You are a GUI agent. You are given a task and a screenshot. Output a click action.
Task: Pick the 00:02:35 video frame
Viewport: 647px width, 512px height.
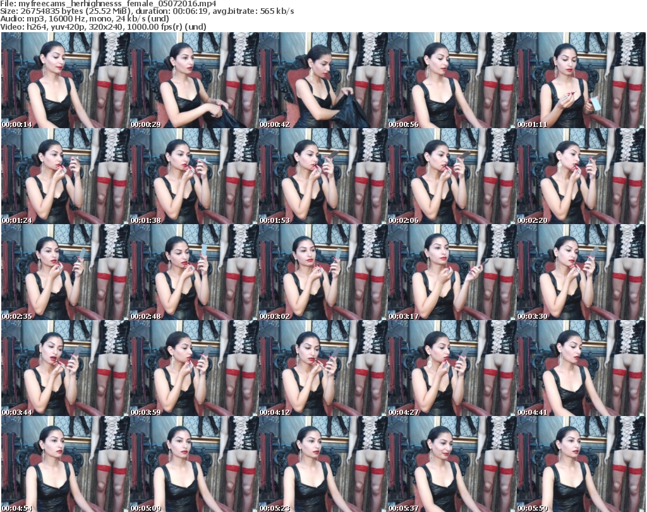[x=66, y=273]
